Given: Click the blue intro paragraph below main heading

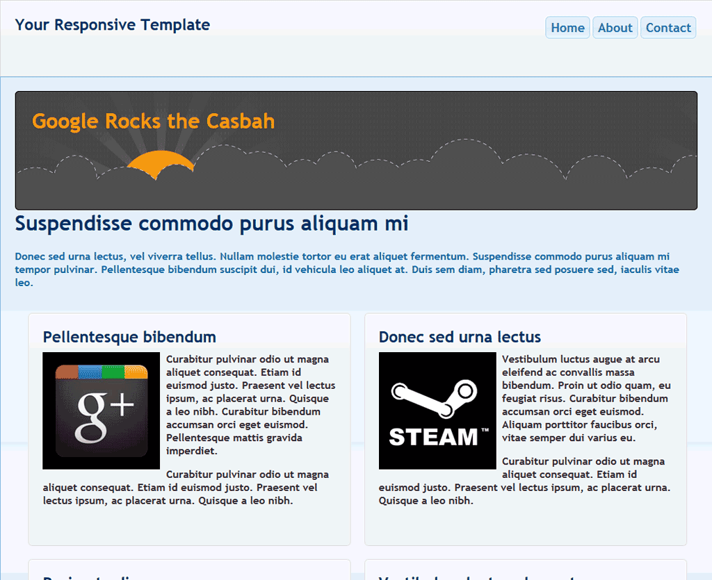Looking at the screenshot, I should pyautogui.click(x=346, y=270).
